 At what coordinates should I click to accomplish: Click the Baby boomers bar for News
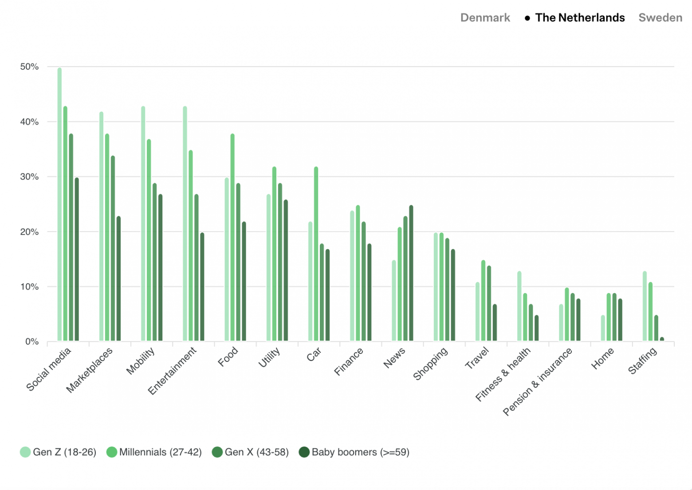tap(411, 273)
